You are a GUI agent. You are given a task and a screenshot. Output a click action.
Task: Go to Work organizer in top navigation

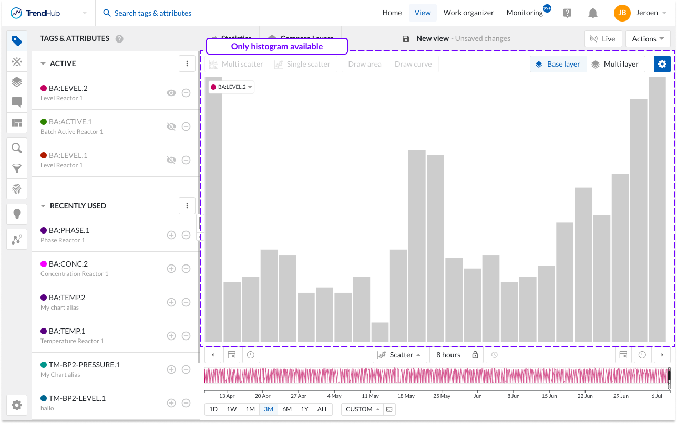[x=468, y=13]
